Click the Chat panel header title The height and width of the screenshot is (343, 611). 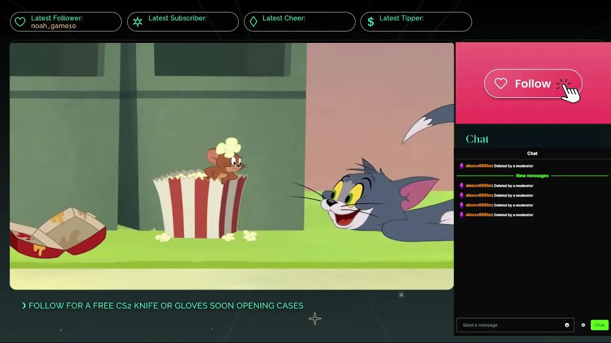532,153
